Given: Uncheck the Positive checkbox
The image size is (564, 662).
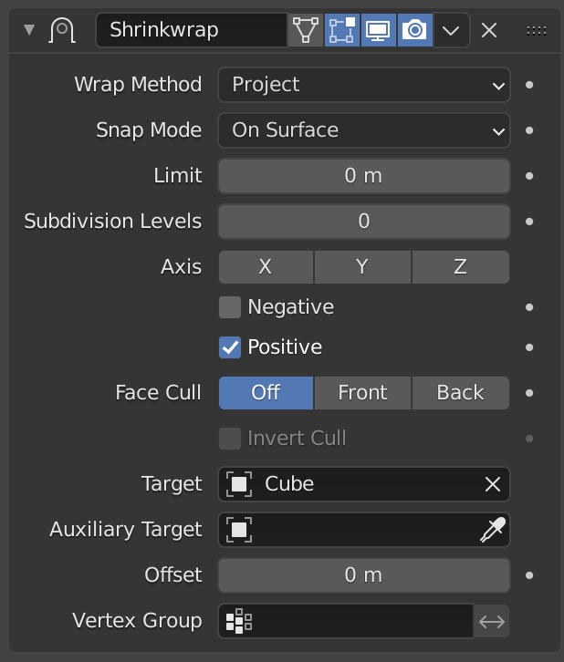Looking at the screenshot, I should [230, 347].
